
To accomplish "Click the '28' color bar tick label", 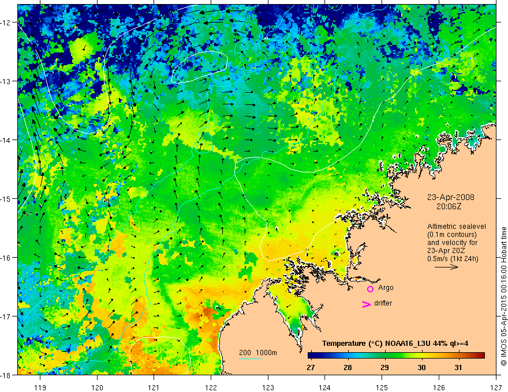I will [348, 367].
